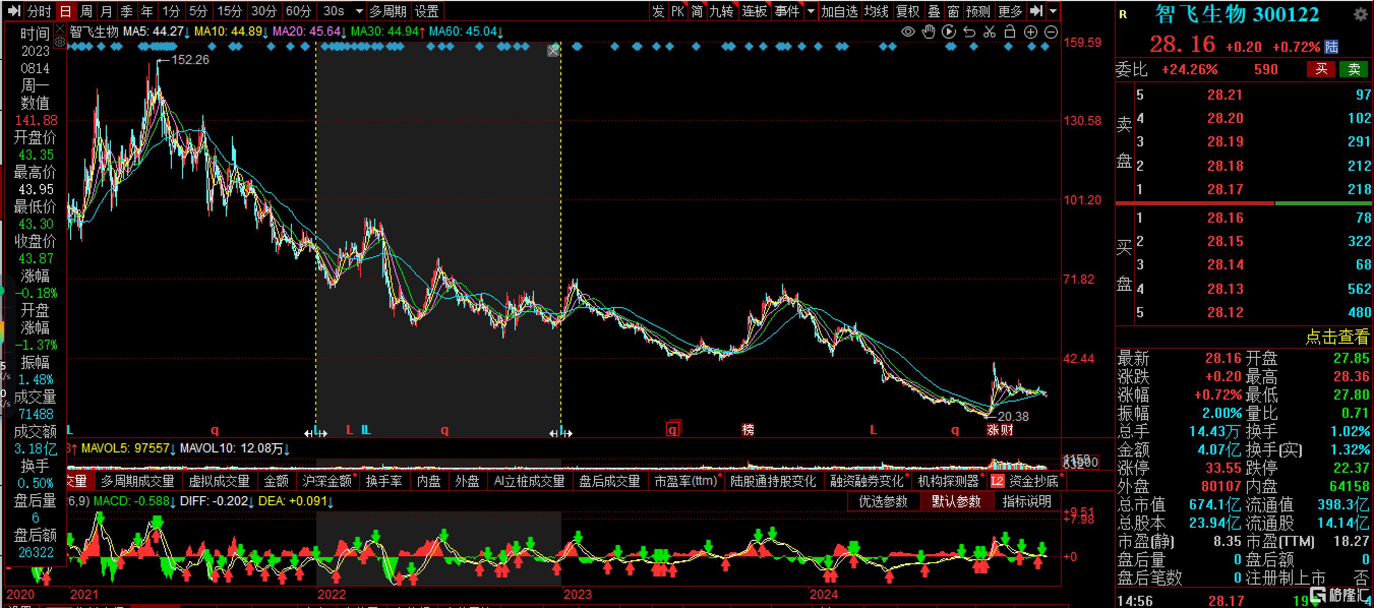This screenshot has width=1374, height=608.
Task: Click the 20.38 low price label
Action: click(1013, 416)
